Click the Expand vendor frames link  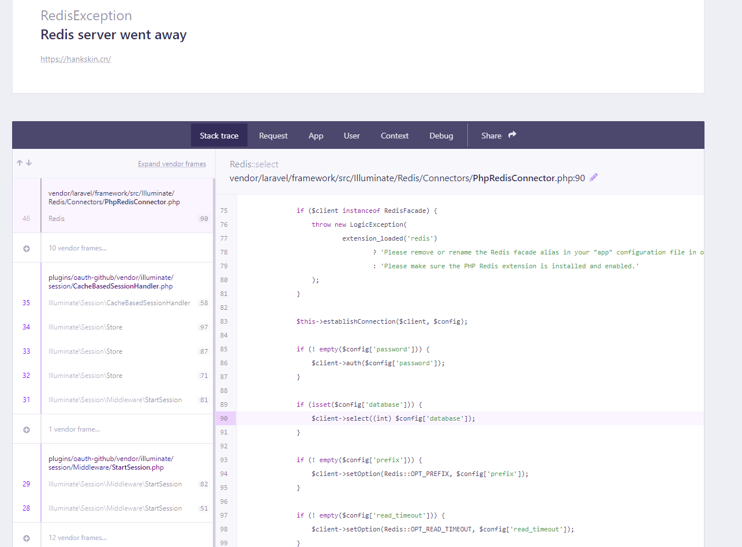point(172,163)
